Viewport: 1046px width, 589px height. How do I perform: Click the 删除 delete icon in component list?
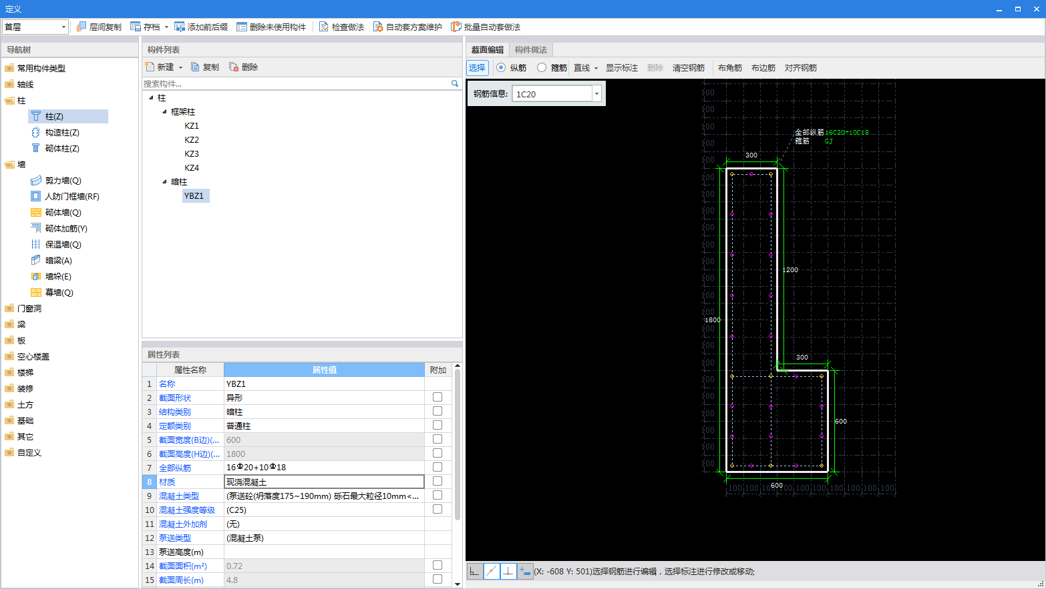(x=234, y=67)
